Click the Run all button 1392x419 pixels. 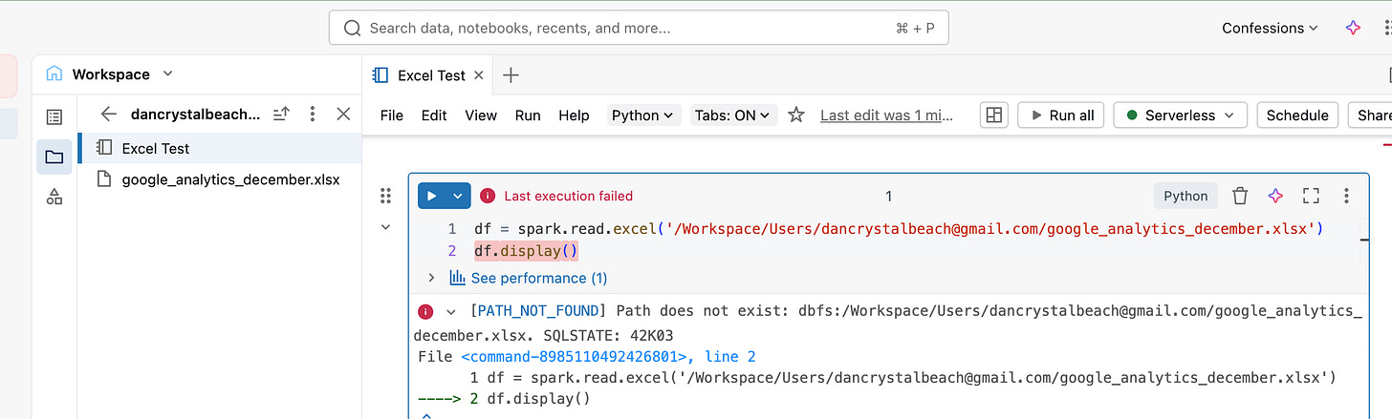pyautogui.click(x=1060, y=115)
